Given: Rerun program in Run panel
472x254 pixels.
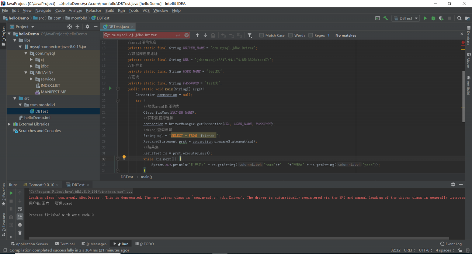Looking at the screenshot, I should (x=11, y=193).
